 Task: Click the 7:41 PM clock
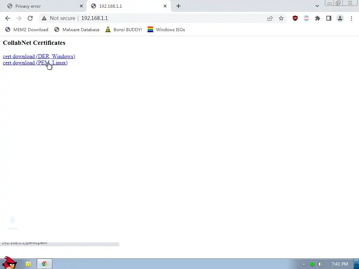[x=340, y=264]
